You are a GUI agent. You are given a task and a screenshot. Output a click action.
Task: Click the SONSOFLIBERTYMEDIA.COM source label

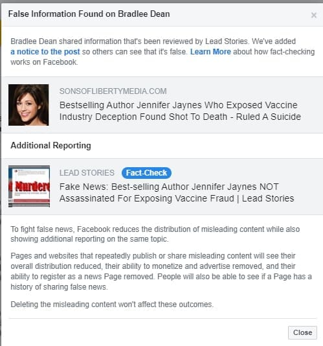(113, 91)
